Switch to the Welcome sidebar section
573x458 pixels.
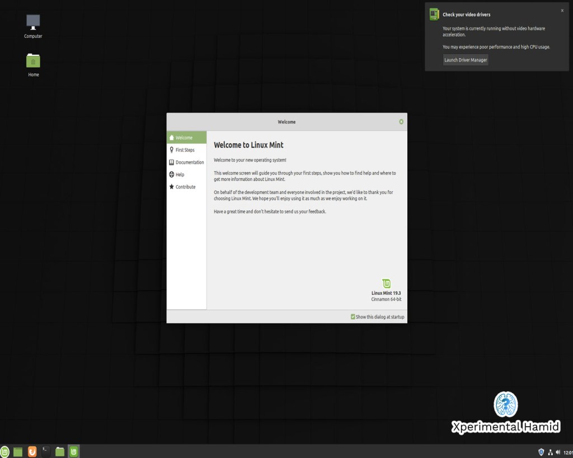point(187,138)
